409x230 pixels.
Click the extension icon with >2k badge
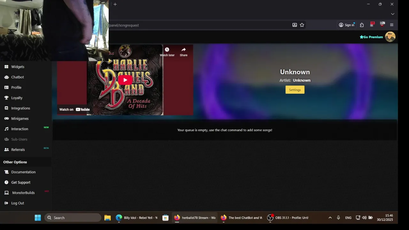[382, 25]
